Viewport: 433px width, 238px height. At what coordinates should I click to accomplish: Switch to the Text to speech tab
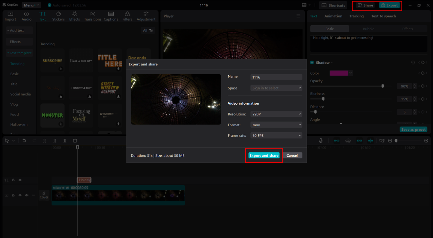pos(383,16)
